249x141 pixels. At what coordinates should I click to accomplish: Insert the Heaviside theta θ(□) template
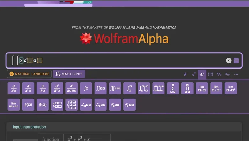28,105
